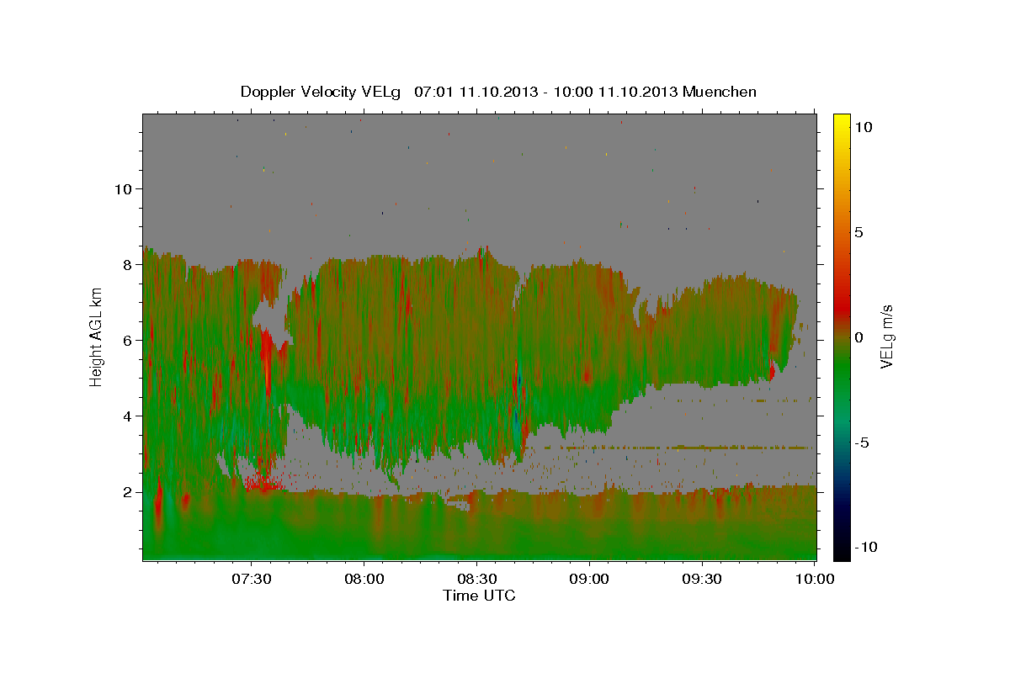Click the height tick label '4'
Image resolution: width=1010 pixels, height=673 pixels.
tap(130, 416)
